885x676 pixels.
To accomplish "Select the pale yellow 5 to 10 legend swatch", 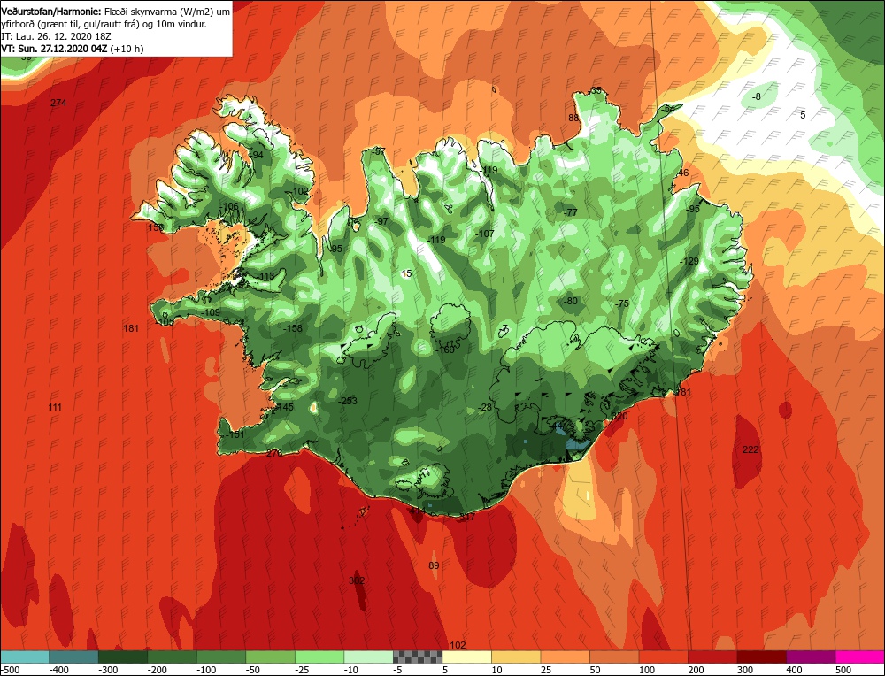I will coord(466,657).
